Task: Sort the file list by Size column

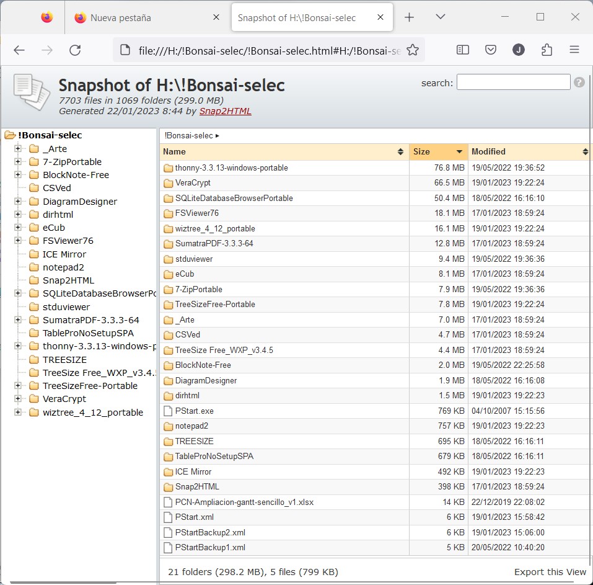Action: [x=438, y=151]
